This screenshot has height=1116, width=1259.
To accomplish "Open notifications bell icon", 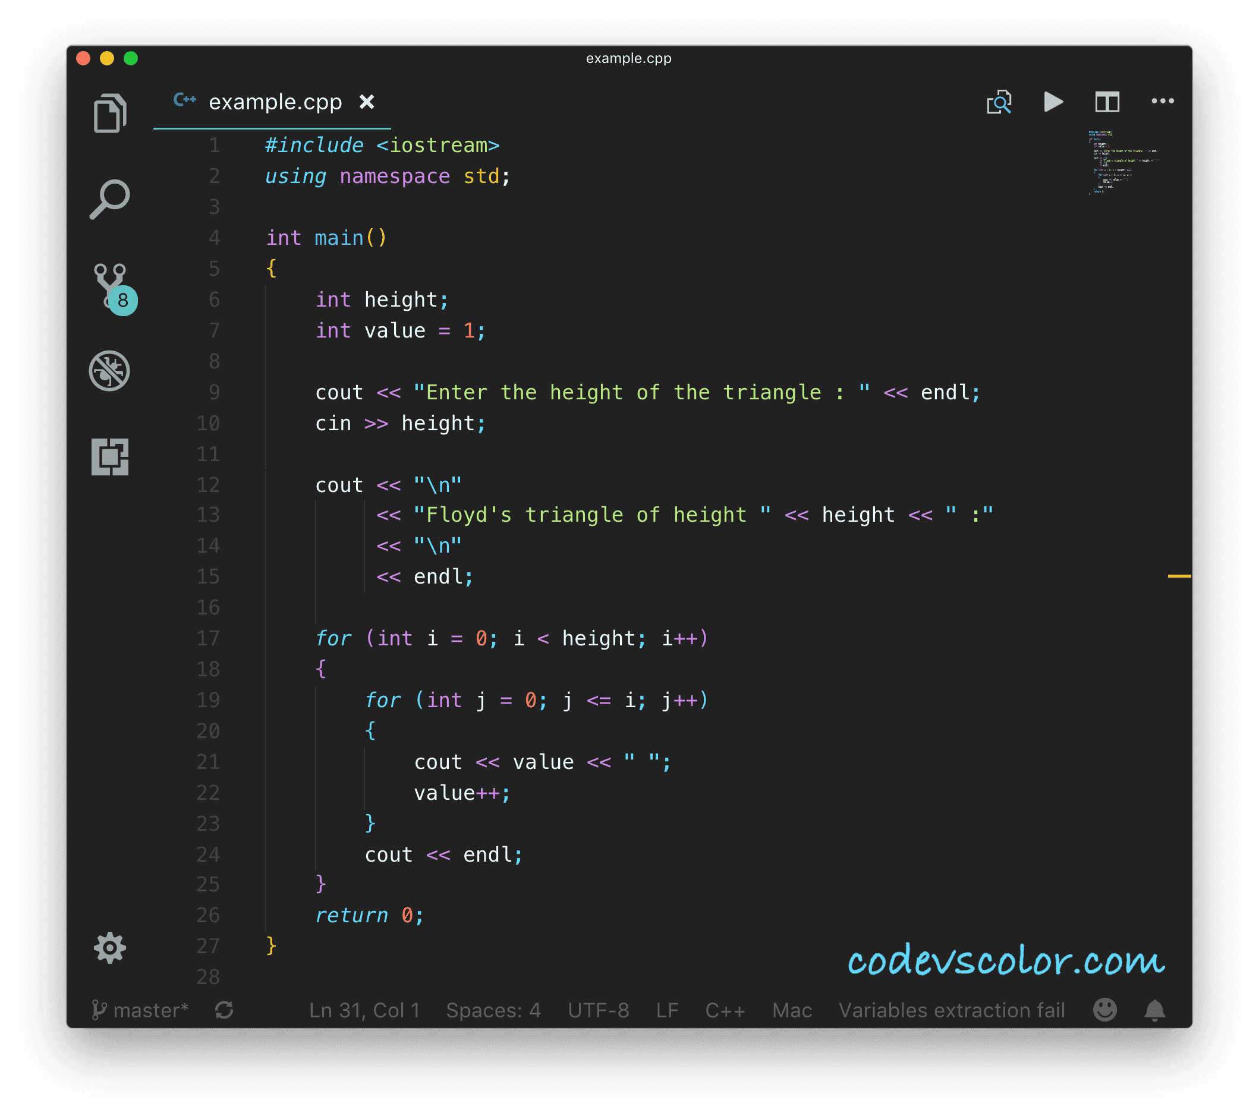I will pyautogui.click(x=1154, y=1010).
